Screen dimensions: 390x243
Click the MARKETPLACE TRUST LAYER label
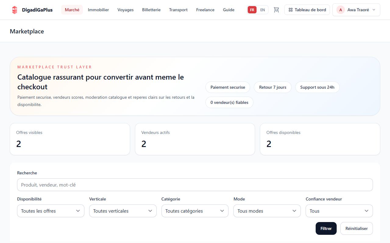[x=55, y=67]
